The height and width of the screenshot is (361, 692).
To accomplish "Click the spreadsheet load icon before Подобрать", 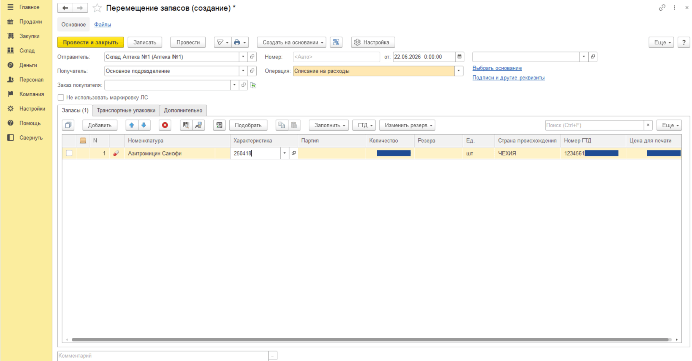I will (x=219, y=125).
